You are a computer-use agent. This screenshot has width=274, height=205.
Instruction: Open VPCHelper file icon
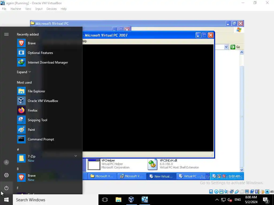point(94,164)
